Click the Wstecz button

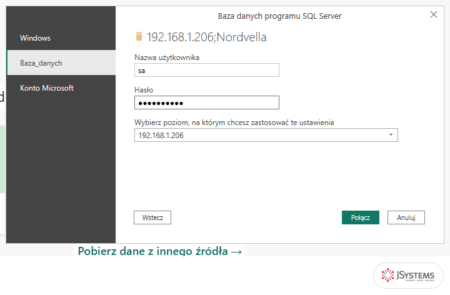(x=152, y=217)
